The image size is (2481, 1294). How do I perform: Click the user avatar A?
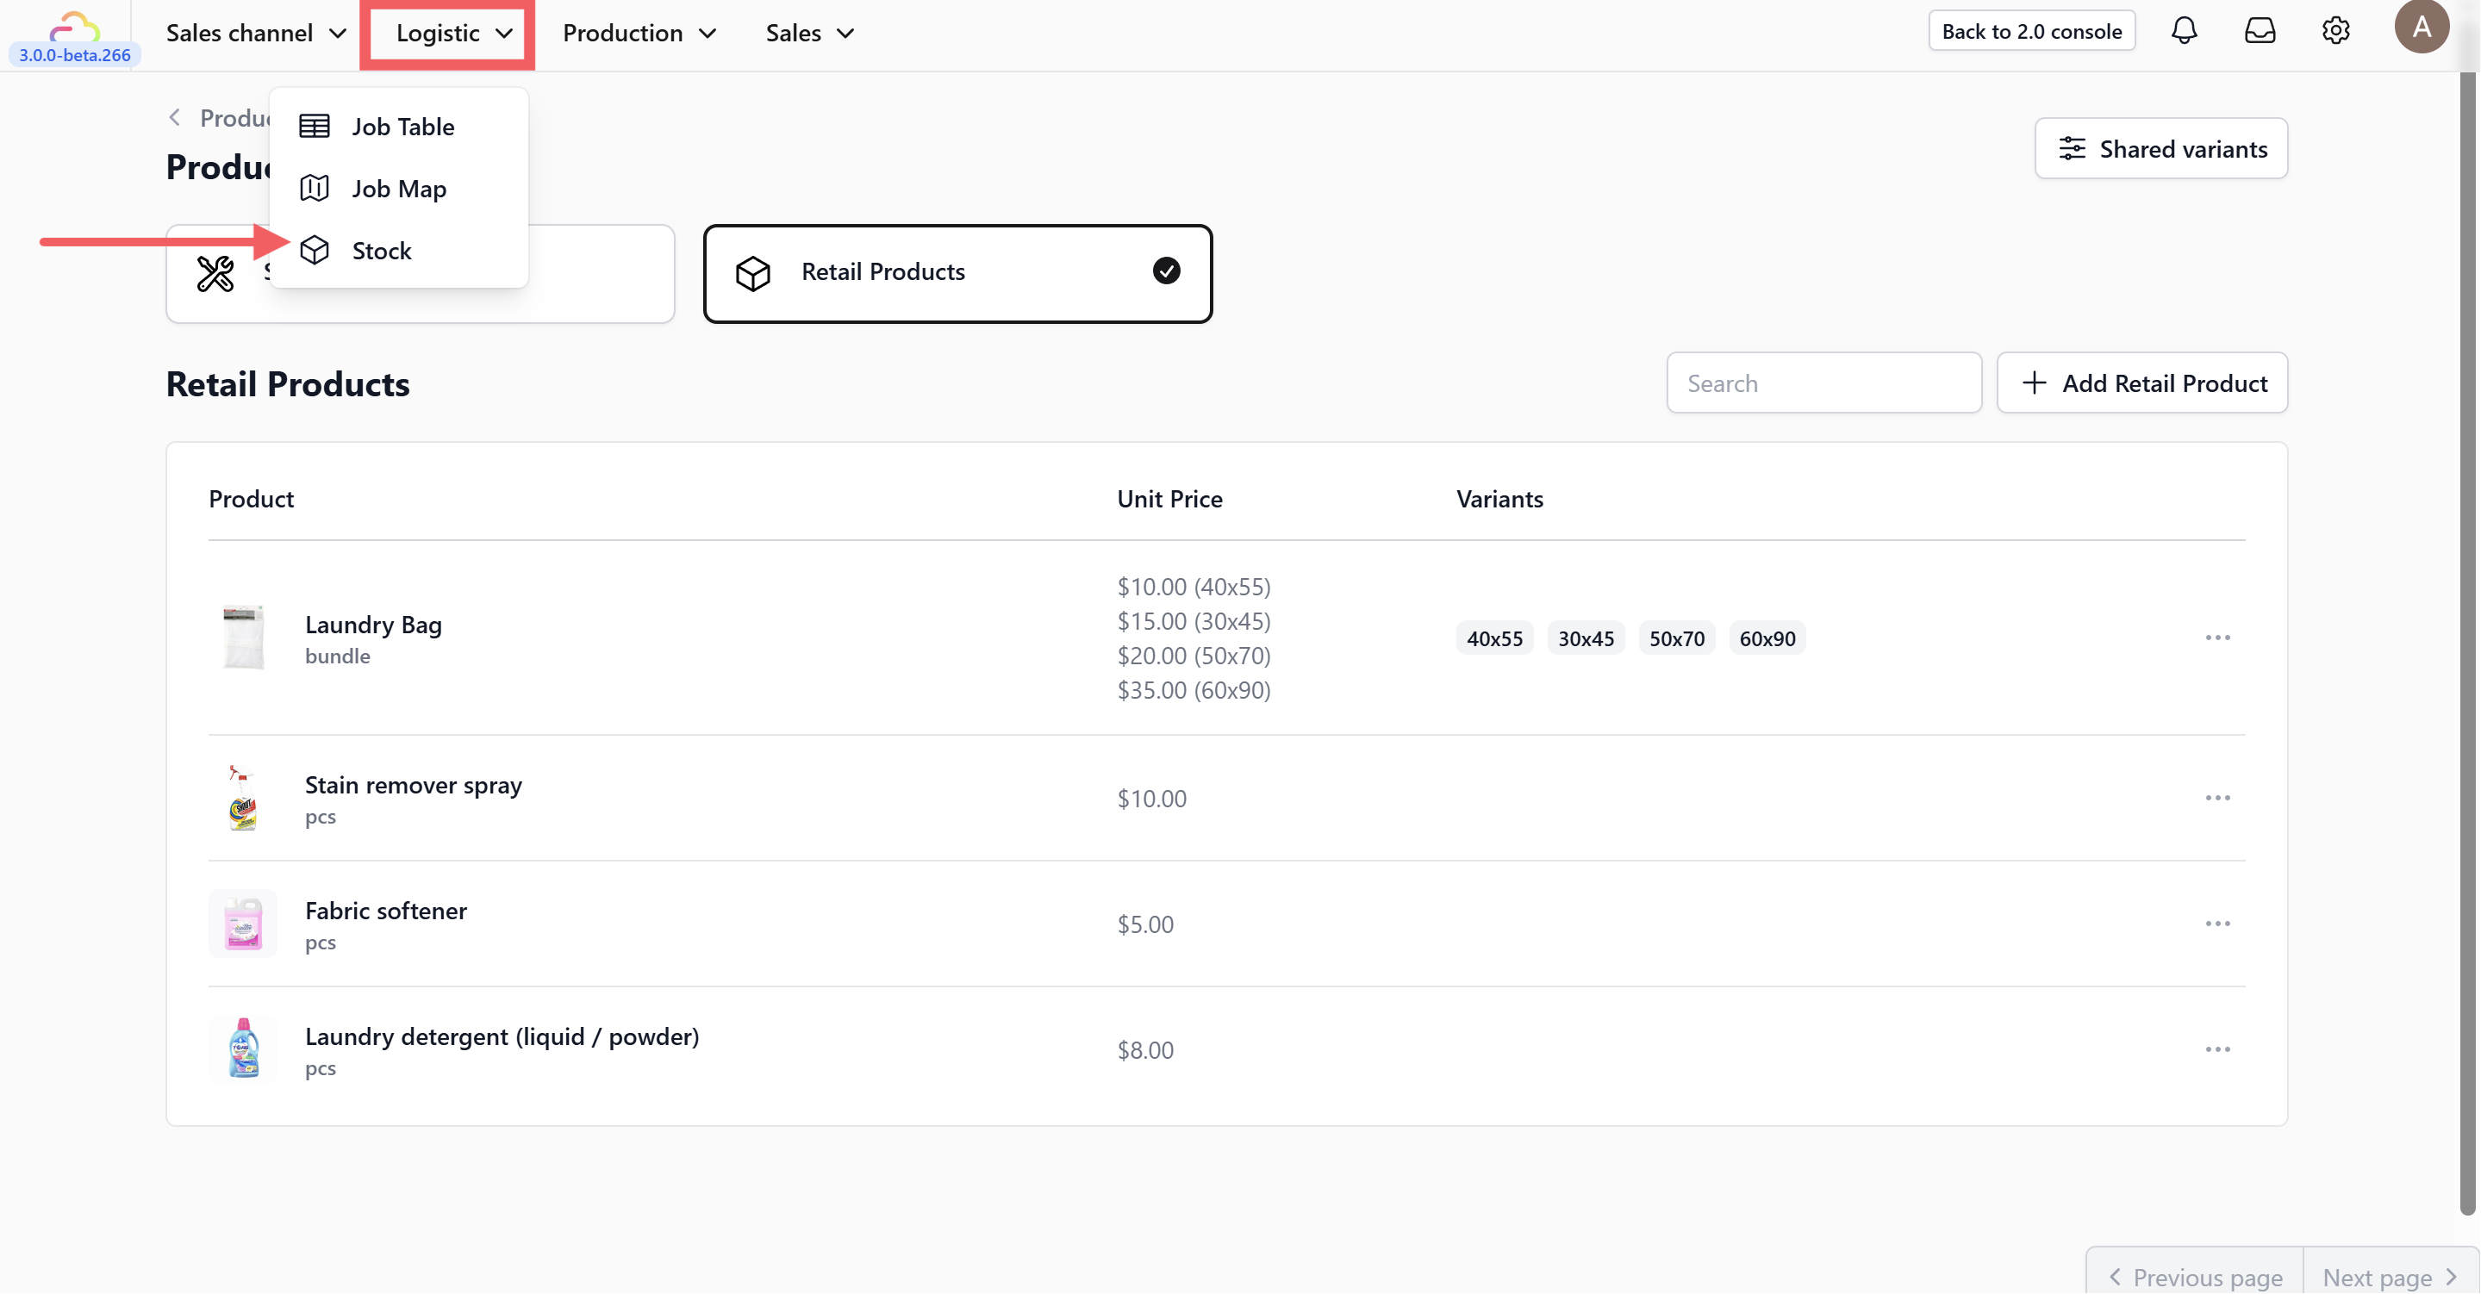2421,27
